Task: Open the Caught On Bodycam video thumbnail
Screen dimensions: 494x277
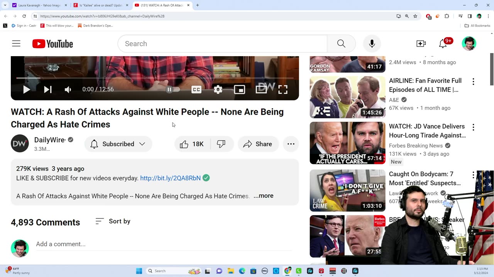Action: point(347,190)
